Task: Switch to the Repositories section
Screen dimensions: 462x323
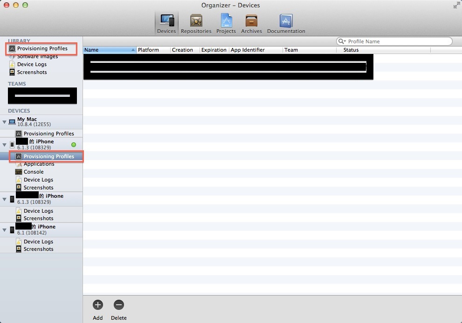Action: pyautogui.click(x=196, y=24)
